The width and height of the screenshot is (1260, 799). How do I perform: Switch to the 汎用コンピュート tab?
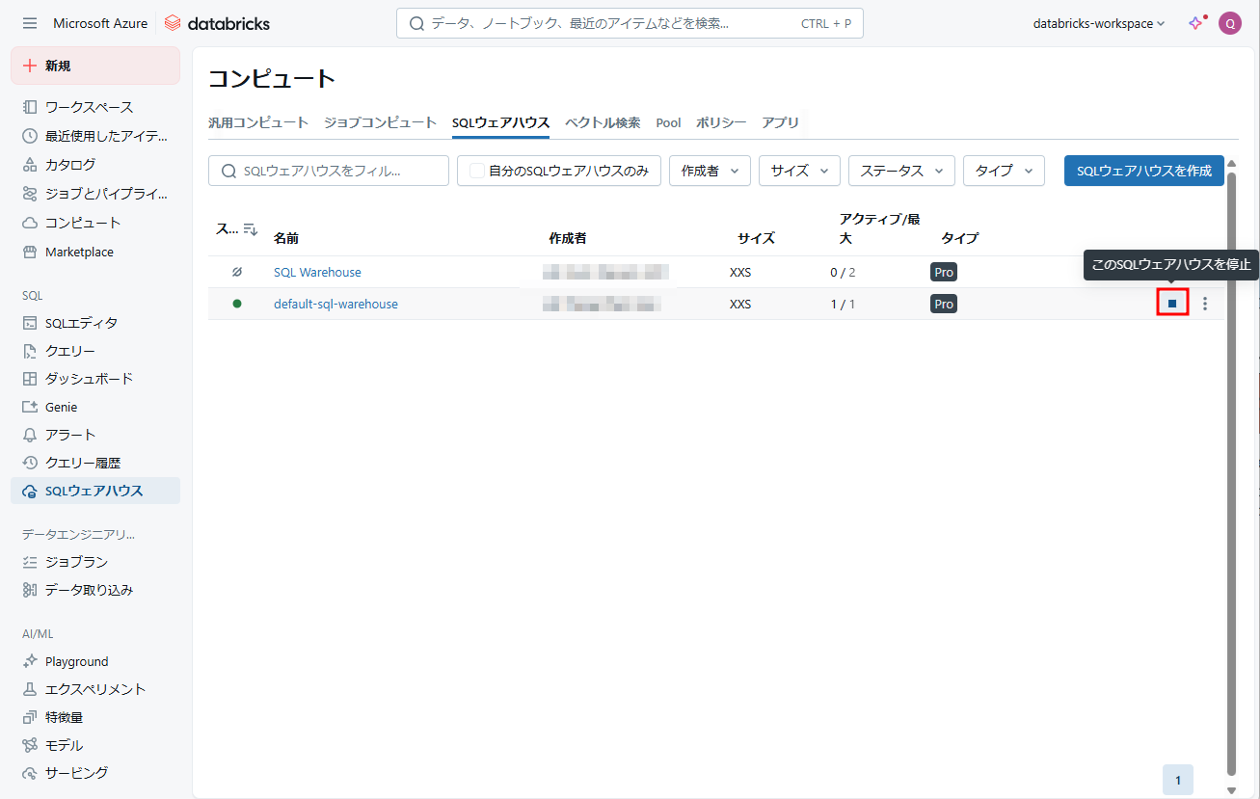click(x=258, y=122)
